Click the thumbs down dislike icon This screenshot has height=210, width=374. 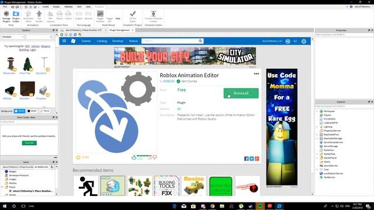coord(155,157)
